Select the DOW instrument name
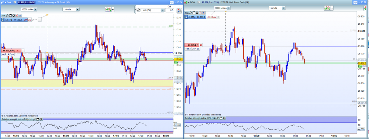Screen dimensions: 369x139 click(x=193, y=2)
